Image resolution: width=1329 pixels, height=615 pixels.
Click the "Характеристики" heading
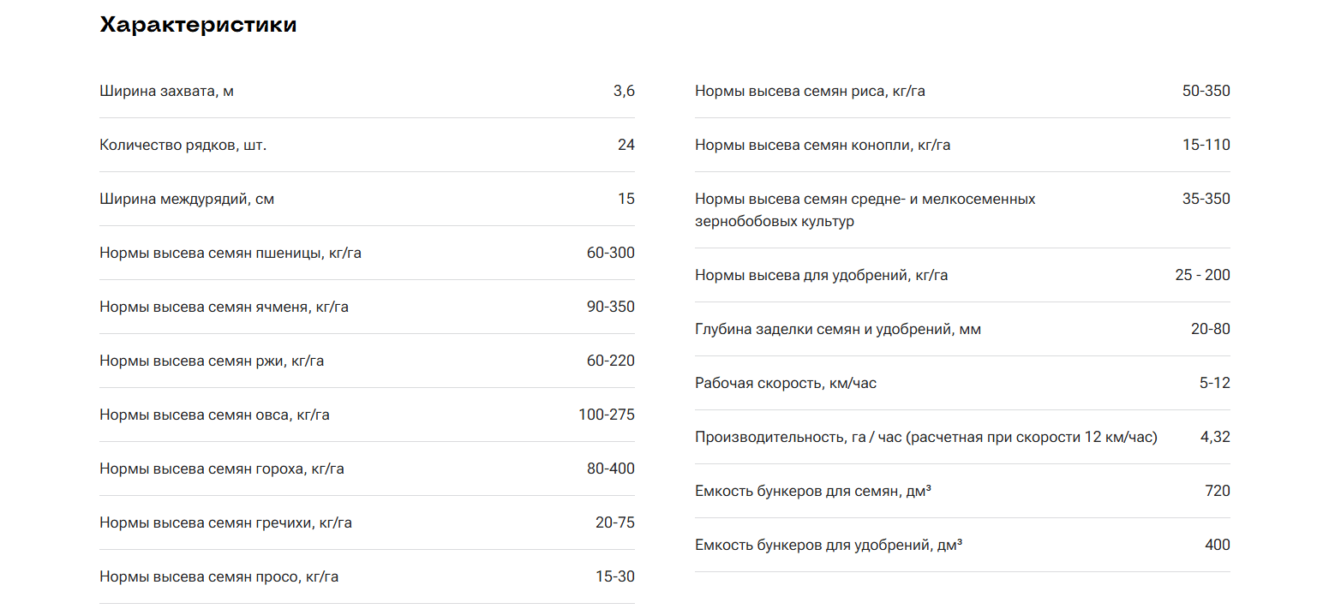tap(198, 25)
